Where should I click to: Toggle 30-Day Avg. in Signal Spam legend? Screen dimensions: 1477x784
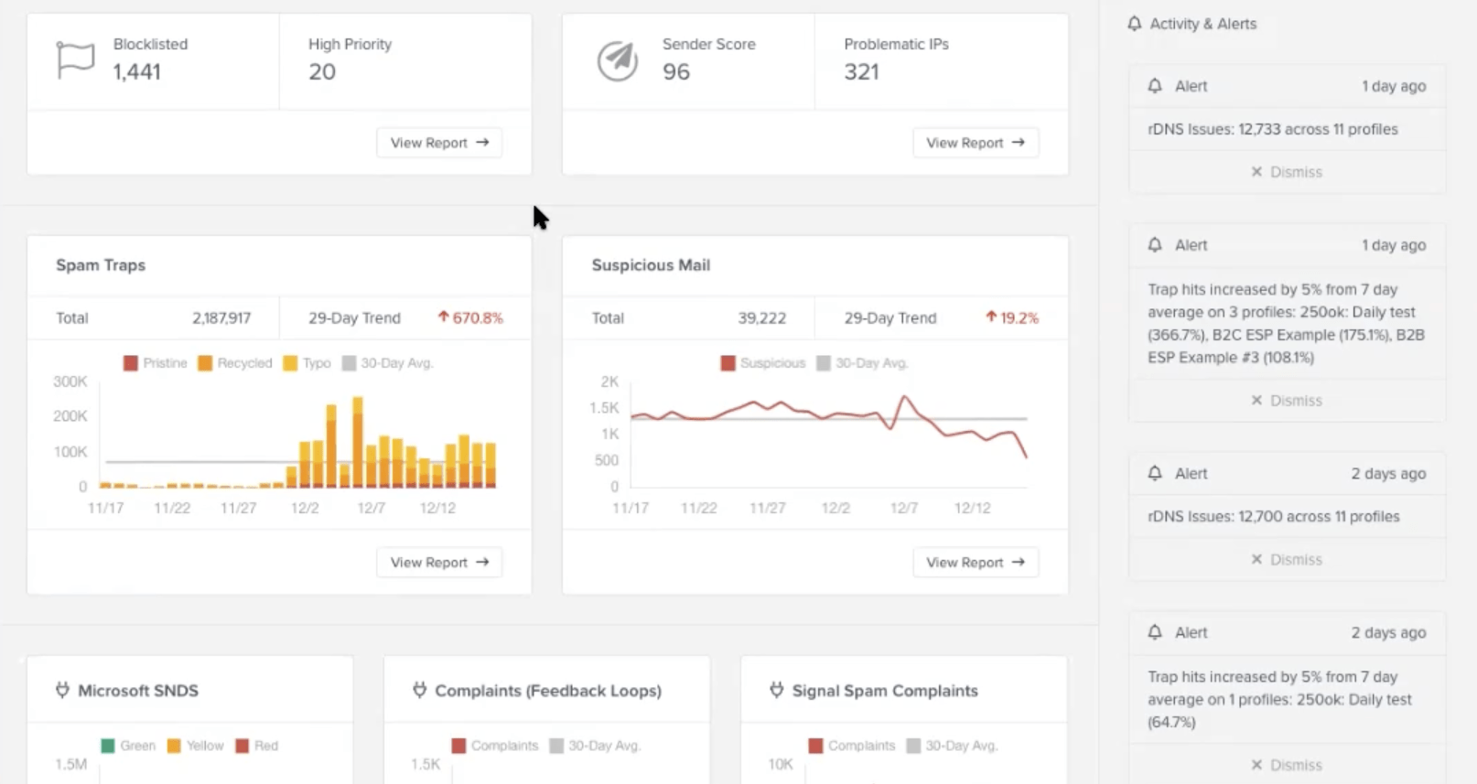point(952,746)
